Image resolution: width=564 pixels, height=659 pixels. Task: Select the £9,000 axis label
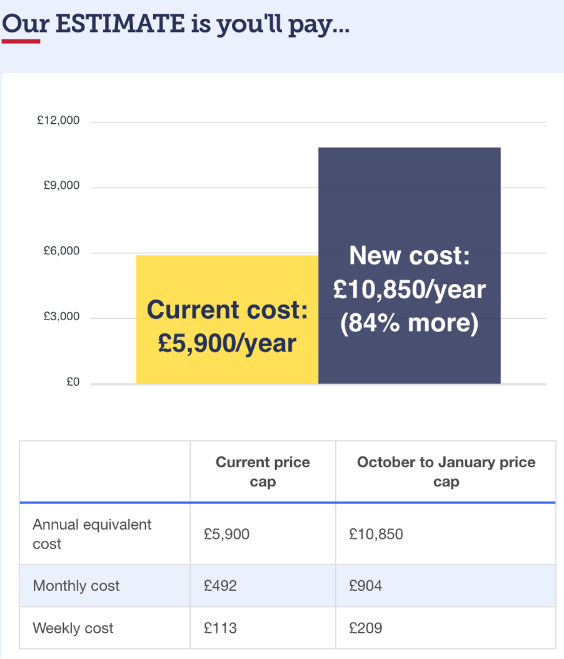[x=61, y=185]
